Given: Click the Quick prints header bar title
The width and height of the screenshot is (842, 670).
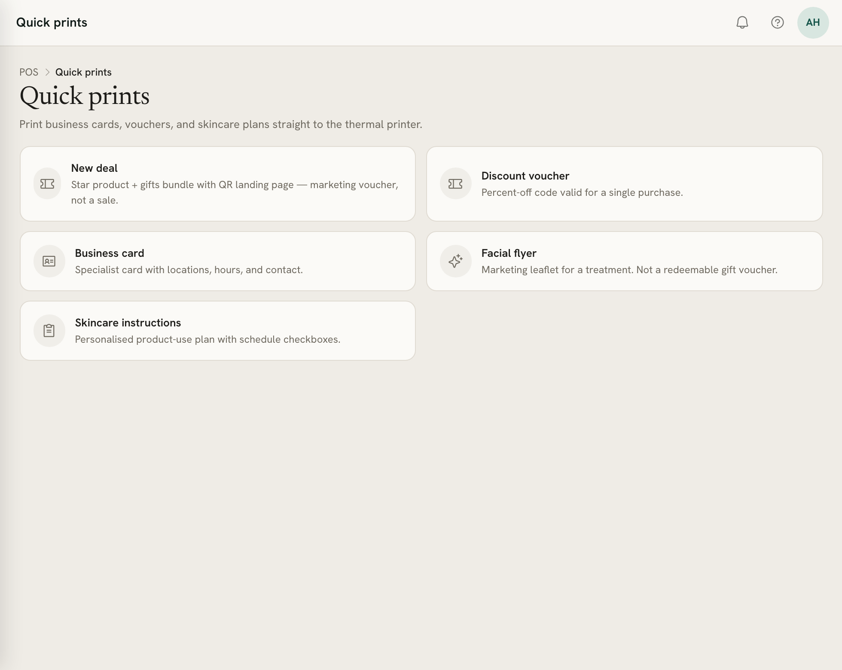Looking at the screenshot, I should click(x=52, y=22).
